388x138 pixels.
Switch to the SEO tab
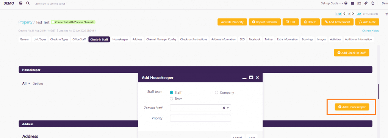[242, 39]
